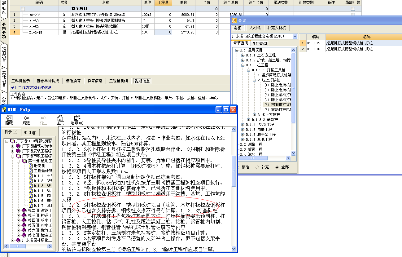This screenshot has height=257, width=402.
Task: Expand the D.1.2 护坡、挡土墙 node
Action: coord(243,60)
